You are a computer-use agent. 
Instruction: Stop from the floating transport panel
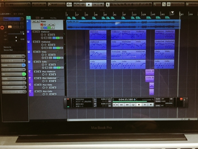tap(139, 105)
